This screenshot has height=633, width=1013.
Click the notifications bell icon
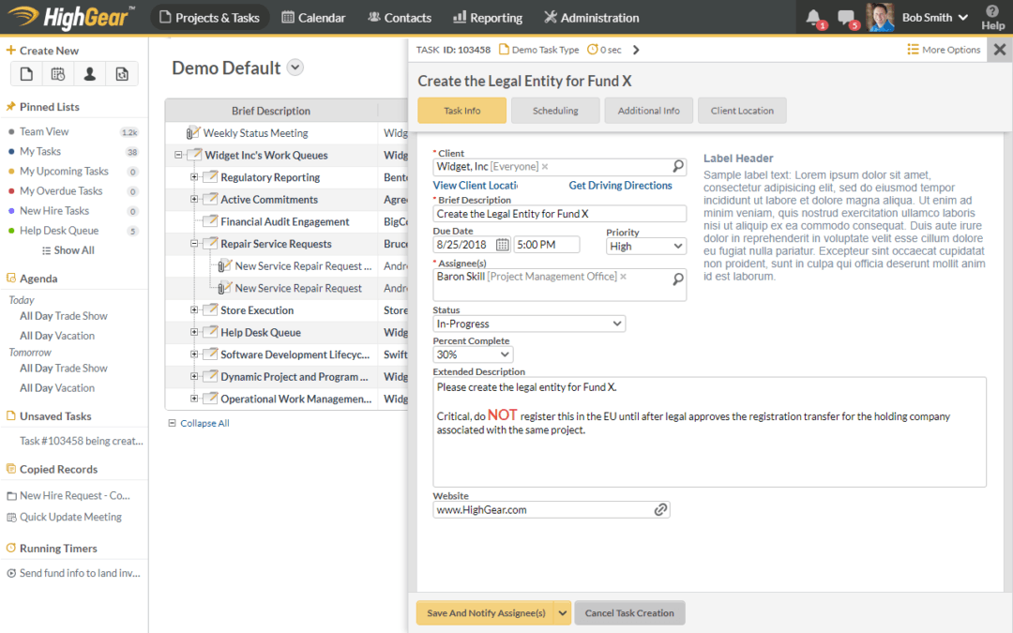[x=812, y=16]
